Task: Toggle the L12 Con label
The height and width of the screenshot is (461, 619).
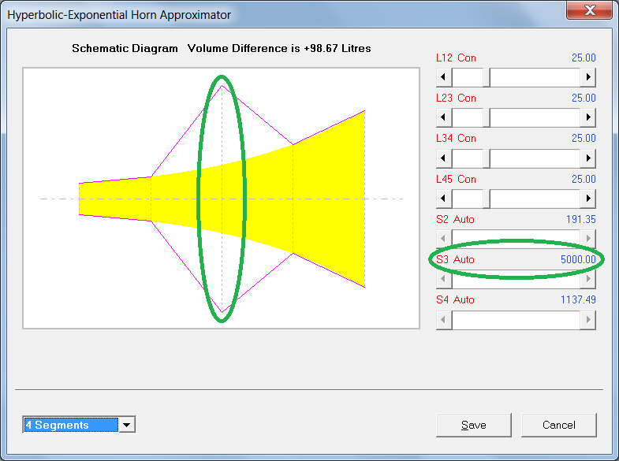Action: tap(456, 58)
